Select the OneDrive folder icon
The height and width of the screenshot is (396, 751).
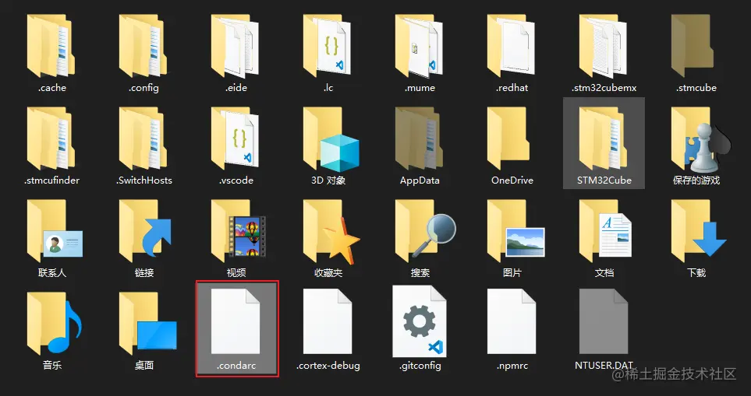pyautogui.click(x=508, y=138)
